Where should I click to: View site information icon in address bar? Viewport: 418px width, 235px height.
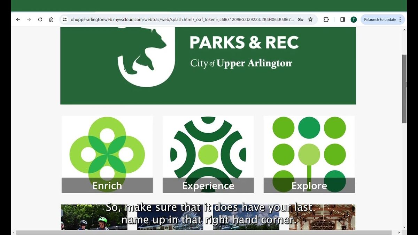(64, 19)
